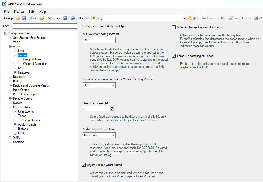Expand the Bluetooth tree node

[10, 77]
